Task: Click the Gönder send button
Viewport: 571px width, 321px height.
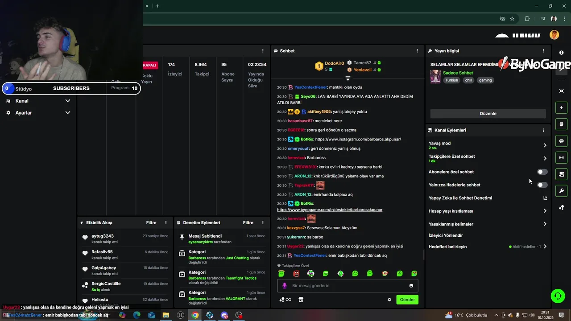Action: [x=407, y=300]
